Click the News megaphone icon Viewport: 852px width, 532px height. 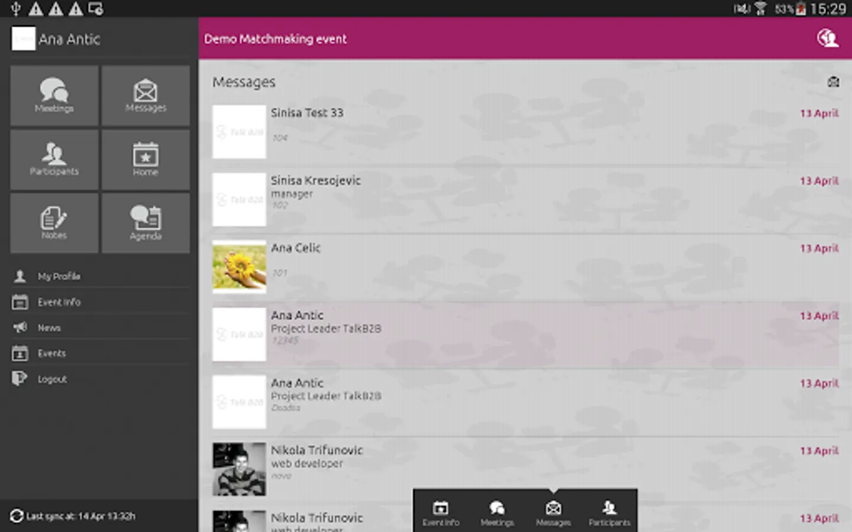coord(20,327)
